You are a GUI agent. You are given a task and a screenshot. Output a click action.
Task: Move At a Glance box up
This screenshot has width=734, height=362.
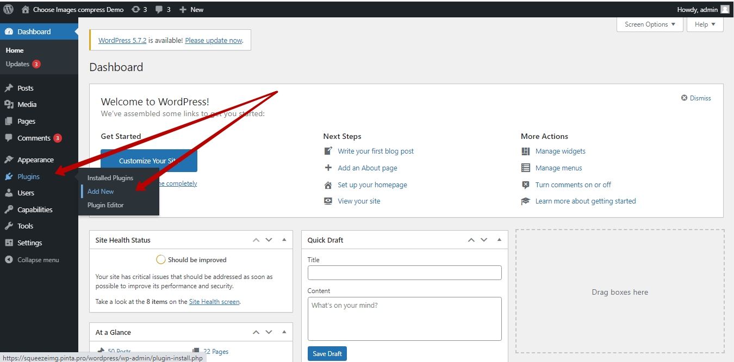[x=256, y=332]
